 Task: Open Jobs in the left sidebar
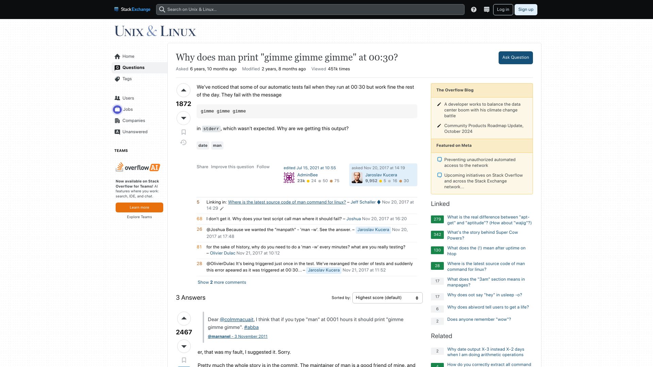point(139,109)
